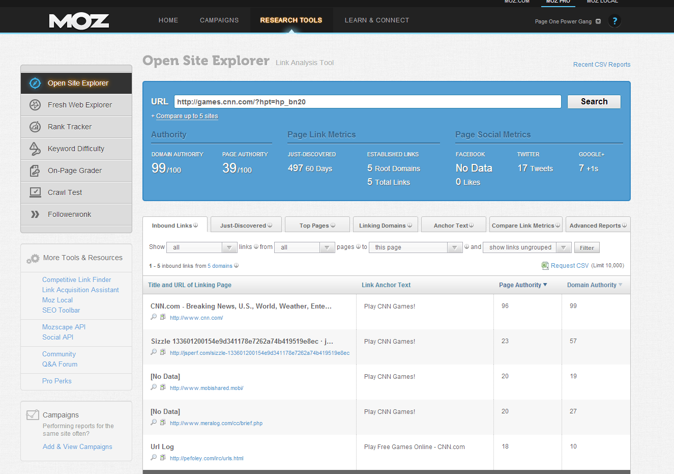
Task: Open the 'show links ungrouped' dropdown
Action: pos(527,247)
